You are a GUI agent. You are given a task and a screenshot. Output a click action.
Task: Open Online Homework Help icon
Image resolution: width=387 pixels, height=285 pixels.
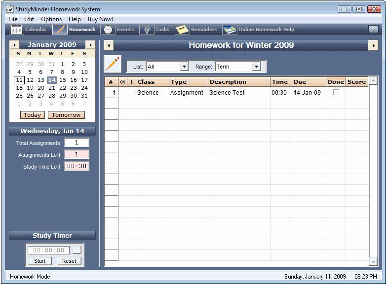[x=230, y=30]
